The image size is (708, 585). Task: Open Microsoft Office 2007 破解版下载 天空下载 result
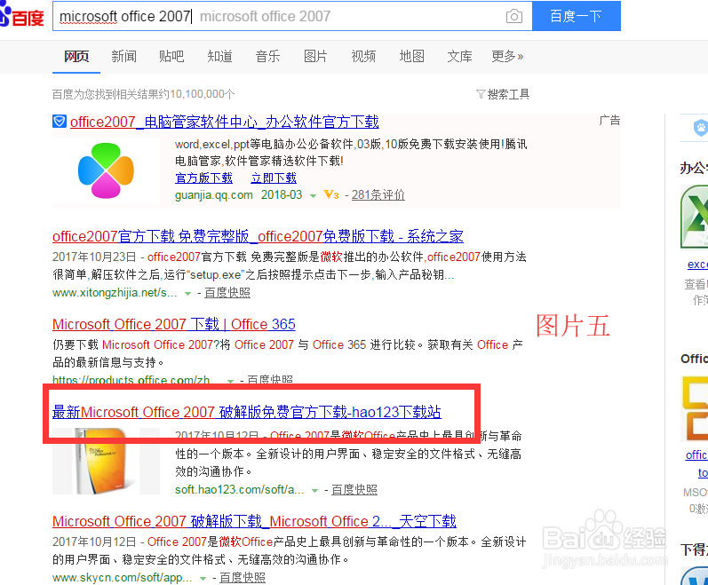(x=254, y=521)
